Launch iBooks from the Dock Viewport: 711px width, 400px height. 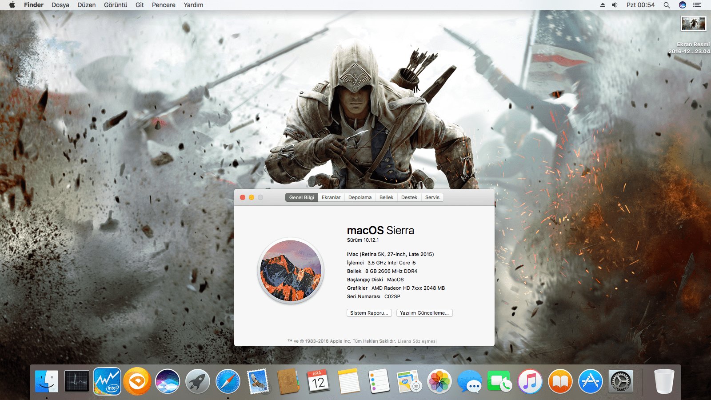(560, 381)
